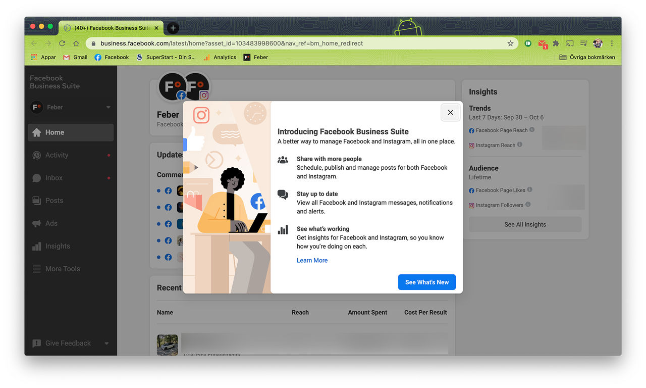Image resolution: width=646 pixels, height=388 pixels.
Task: Click the Facebook Page Reach label
Action: coord(502,130)
